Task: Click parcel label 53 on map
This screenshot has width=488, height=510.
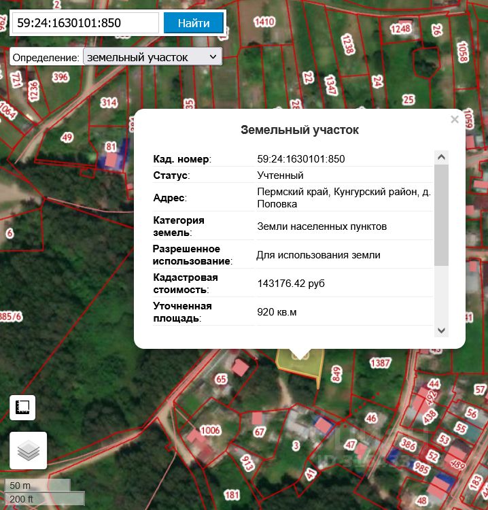Action: tap(444, 439)
